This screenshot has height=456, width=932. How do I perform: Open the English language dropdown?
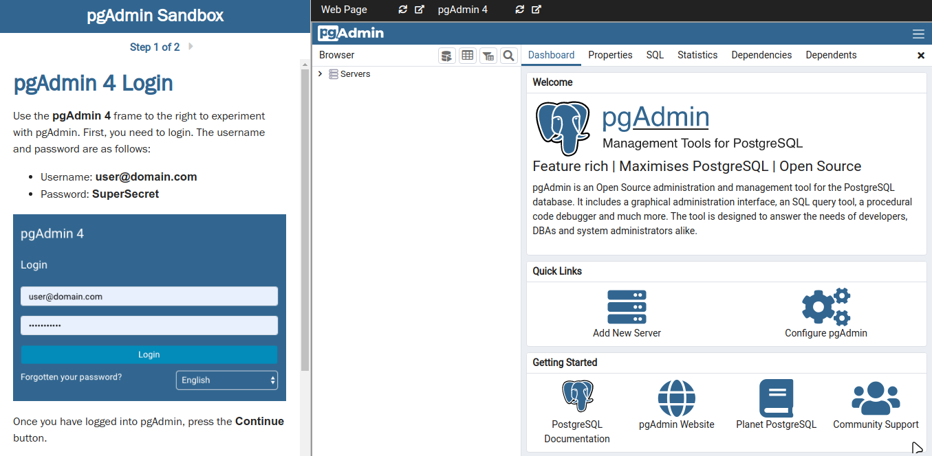227,380
